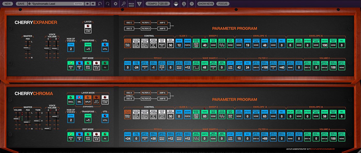
Task: Open Glide C SHAPE PORTA selector
Action: (187, 43)
